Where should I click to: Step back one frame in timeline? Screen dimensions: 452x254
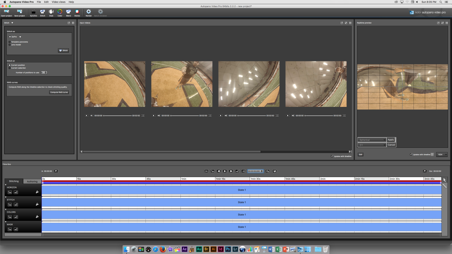pos(219,171)
